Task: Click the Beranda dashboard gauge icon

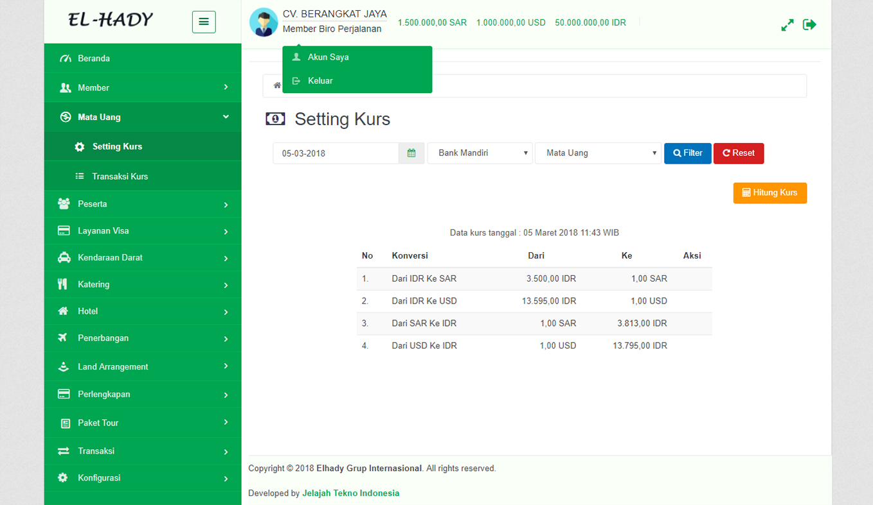Action: (x=65, y=58)
